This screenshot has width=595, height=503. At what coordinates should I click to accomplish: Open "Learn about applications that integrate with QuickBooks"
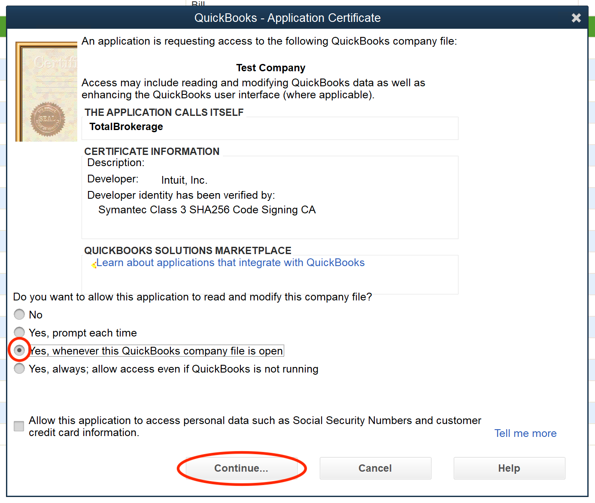(x=230, y=263)
